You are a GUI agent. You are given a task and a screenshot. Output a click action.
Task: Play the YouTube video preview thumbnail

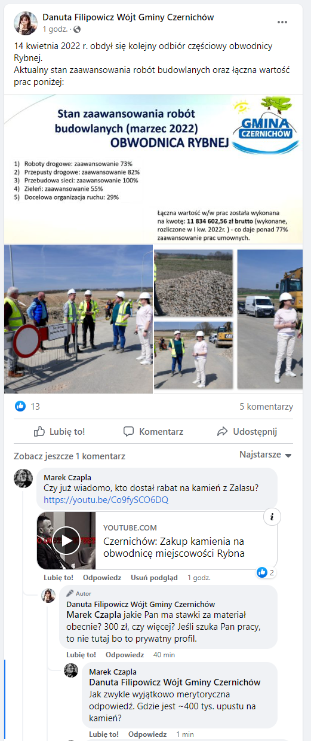point(66,541)
